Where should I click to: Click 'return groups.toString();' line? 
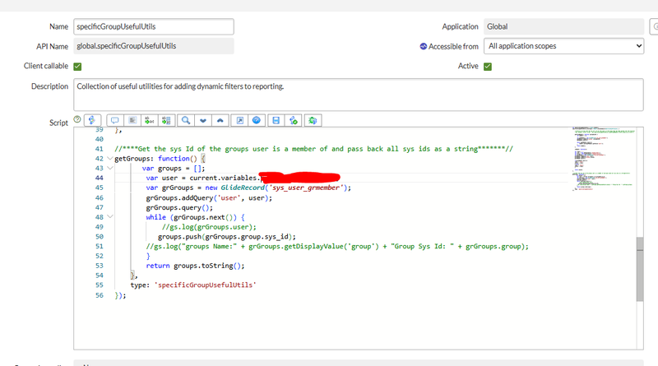pyautogui.click(x=195, y=266)
